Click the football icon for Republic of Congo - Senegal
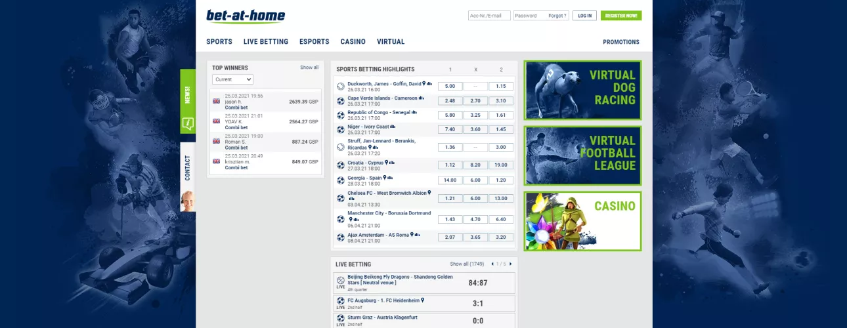The height and width of the screenshot is (328, 847). [340, 115]
